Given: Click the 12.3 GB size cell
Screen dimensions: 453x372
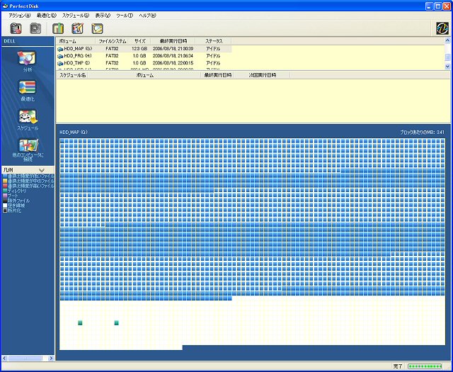Looking at the screenshot, I should coord(139,49).
